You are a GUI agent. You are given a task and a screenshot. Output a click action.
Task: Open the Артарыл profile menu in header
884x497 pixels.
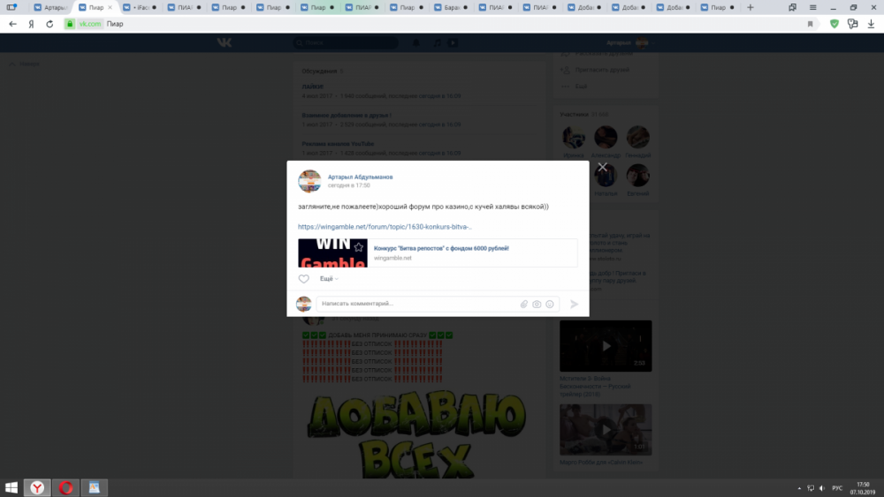coord(630,42)
